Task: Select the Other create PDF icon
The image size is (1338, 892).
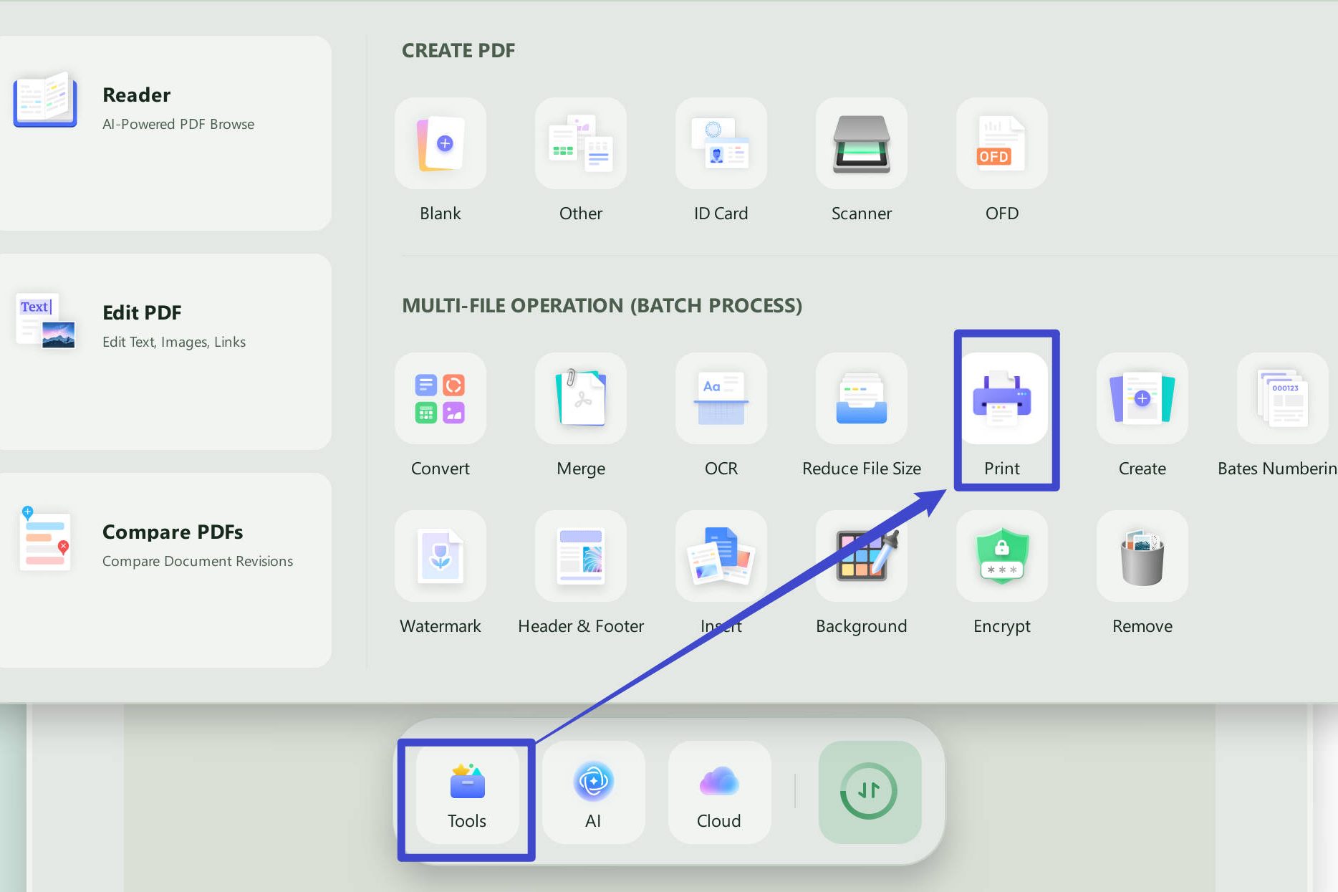Action: tap(581, 143)
